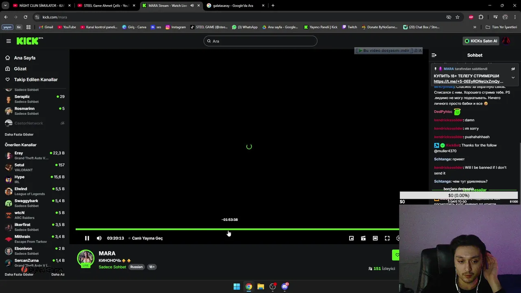Click KICKs Satın Al button
This screenshot has width=521, height=293.
coord(481,41)
